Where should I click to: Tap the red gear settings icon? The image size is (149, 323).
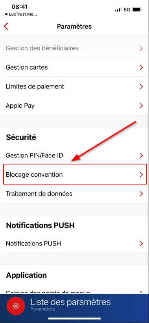click(16, 306)
